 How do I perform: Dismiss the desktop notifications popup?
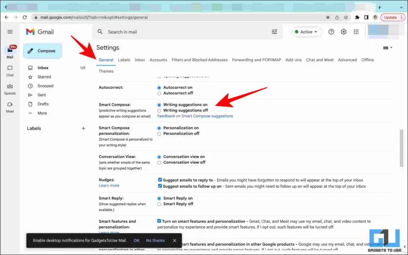(x=175, y=240)
